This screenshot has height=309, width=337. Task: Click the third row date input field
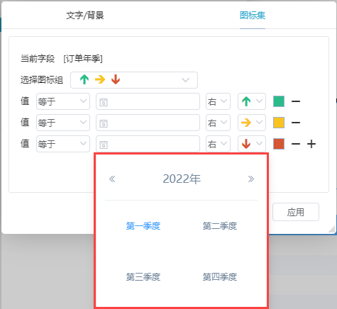[148, 144]
